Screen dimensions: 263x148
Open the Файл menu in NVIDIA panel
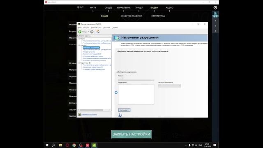click(79, 28)
